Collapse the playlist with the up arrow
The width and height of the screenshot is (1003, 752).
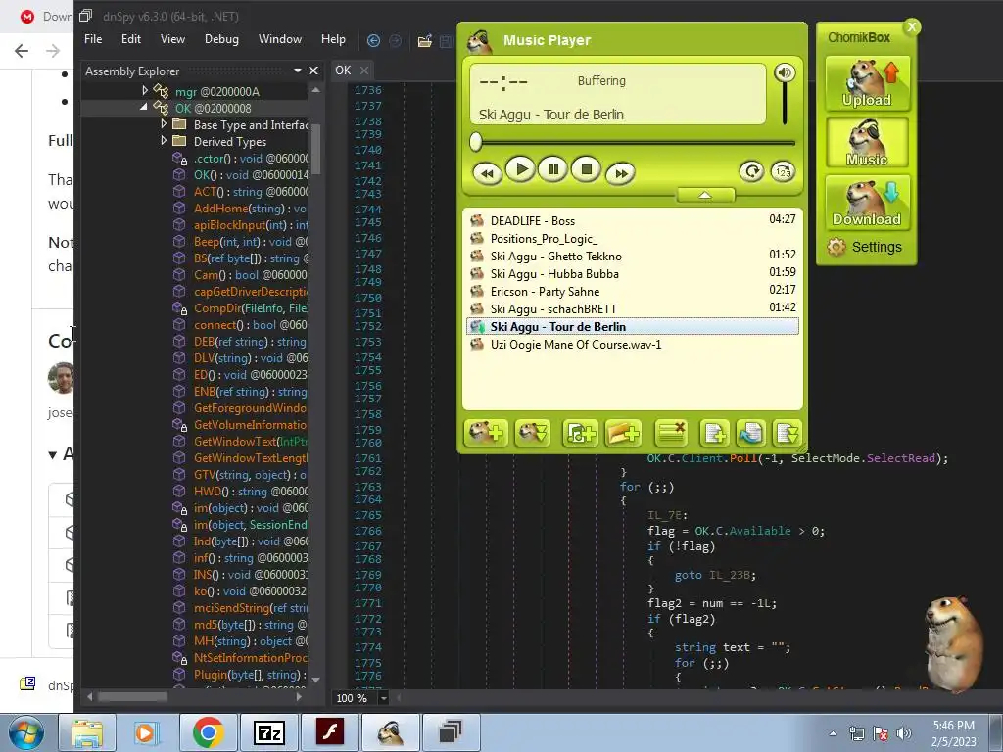[705, 195]
